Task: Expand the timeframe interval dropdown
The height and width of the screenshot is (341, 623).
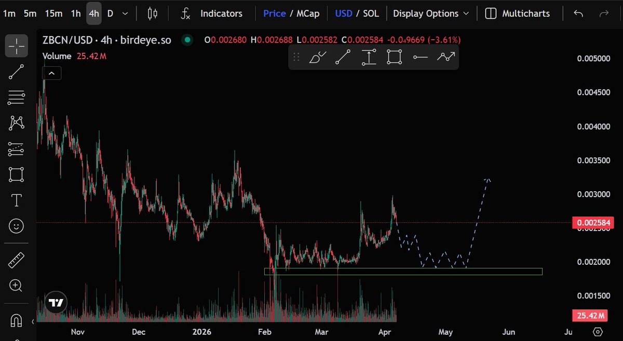Action: coord(125,13)
